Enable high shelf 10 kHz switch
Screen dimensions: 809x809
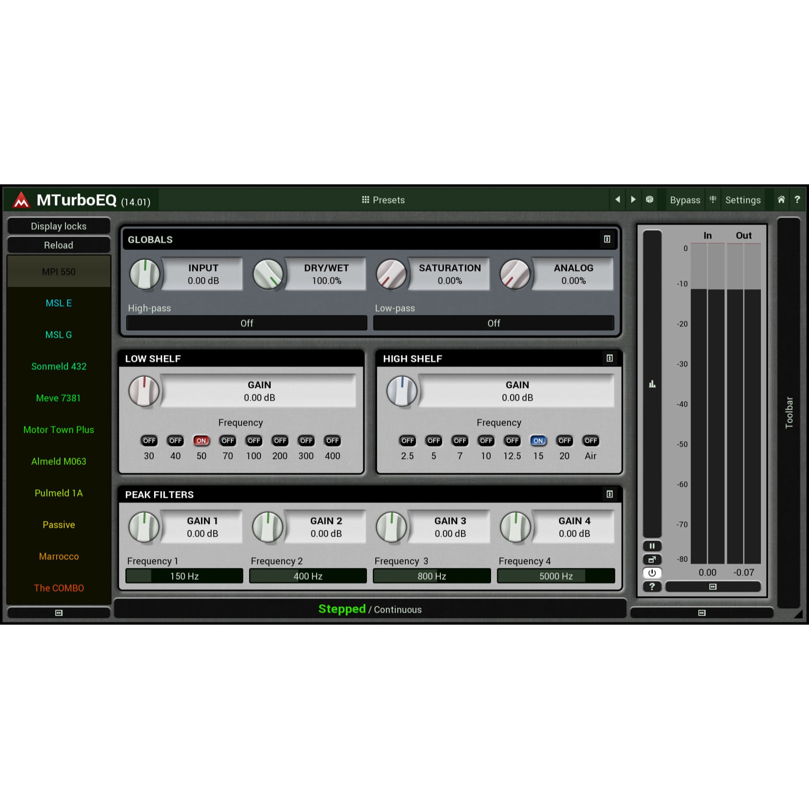coord(486,441)
